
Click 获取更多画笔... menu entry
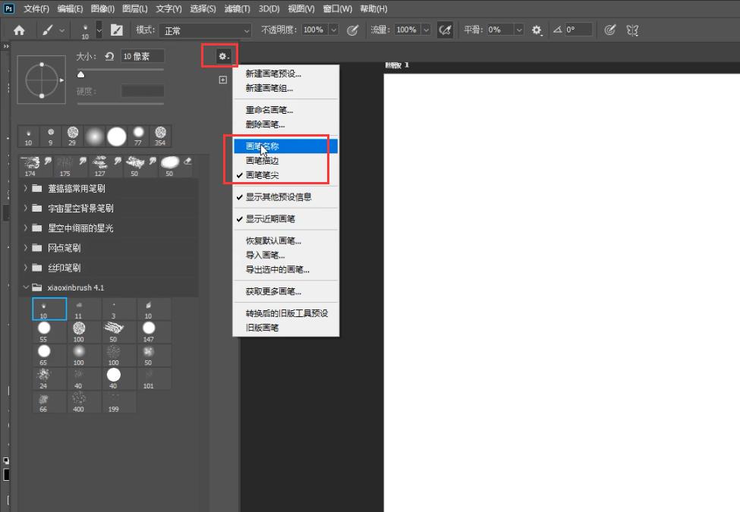click(x=272, y=291)
